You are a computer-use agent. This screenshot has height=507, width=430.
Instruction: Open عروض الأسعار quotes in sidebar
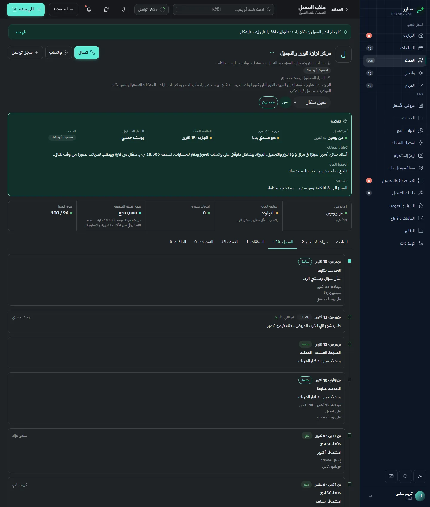395,105
